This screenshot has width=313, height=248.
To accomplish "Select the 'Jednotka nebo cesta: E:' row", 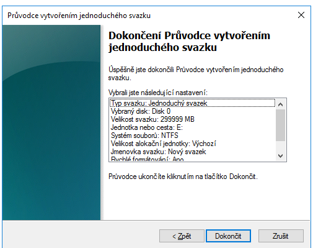I will [192, 127].
